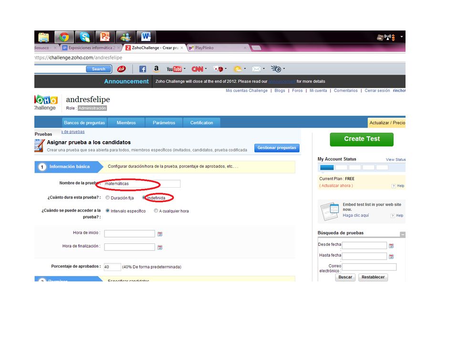Click the browser address bar URL

[78, 58]
